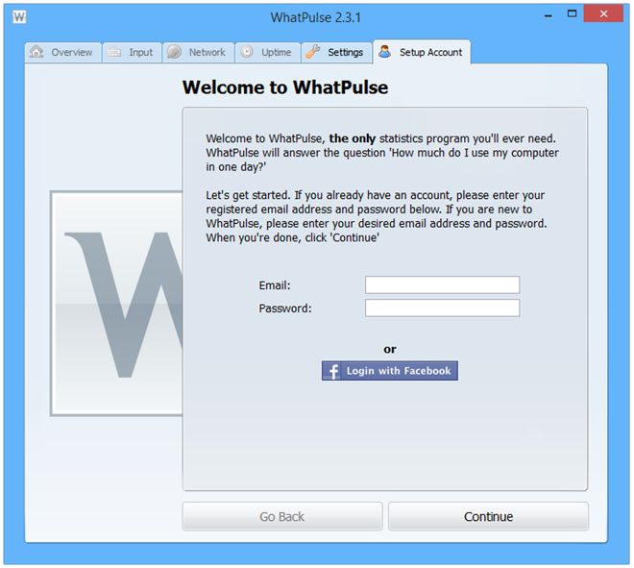Click Login with Facebook button

click(x=390, y=371)
